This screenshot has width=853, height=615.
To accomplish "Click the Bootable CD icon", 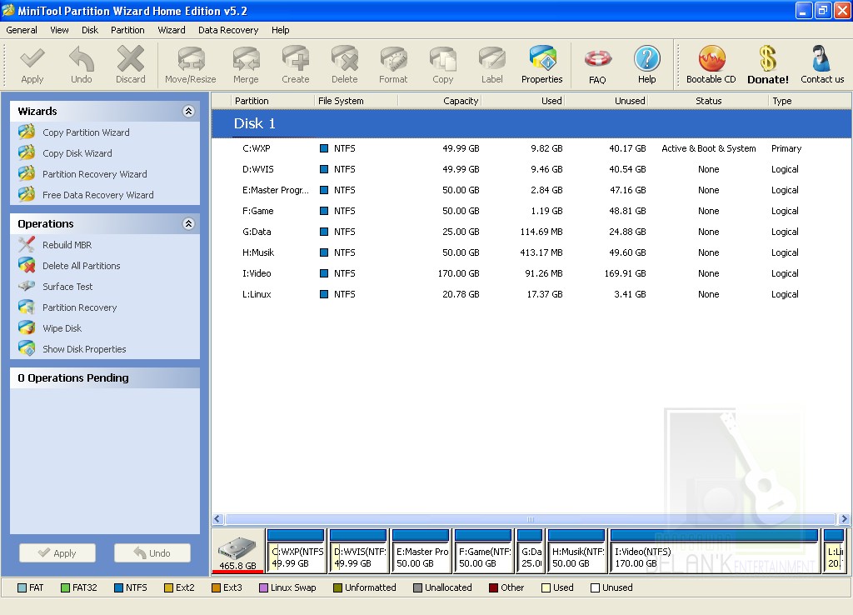I will [x=711, y=59].
